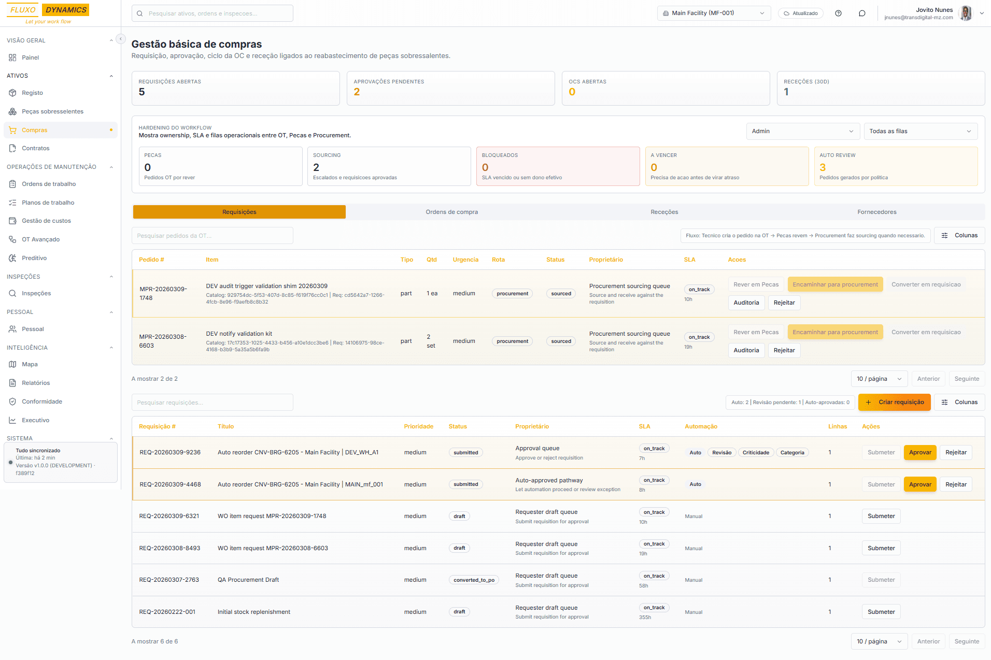Collapse the sidebar with the arrow button

(120, 38)
